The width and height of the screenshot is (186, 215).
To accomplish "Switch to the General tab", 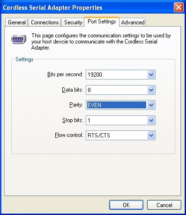I will pos(16,22).
